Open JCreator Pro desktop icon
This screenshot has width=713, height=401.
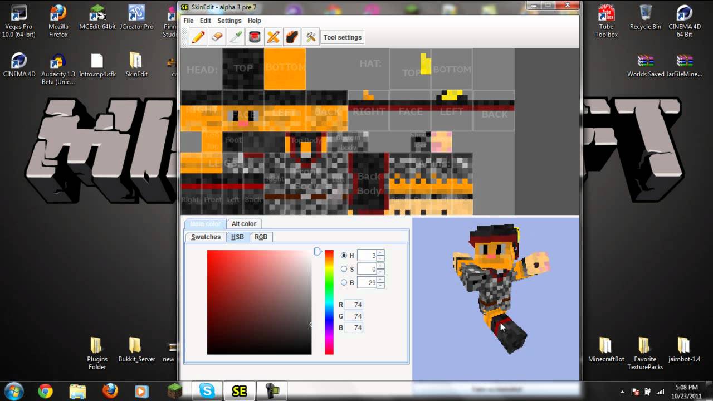click(x=136, y=18)
